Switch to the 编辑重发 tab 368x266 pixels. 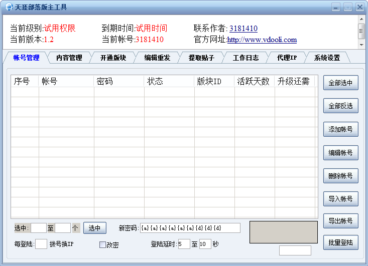point(157,58)
